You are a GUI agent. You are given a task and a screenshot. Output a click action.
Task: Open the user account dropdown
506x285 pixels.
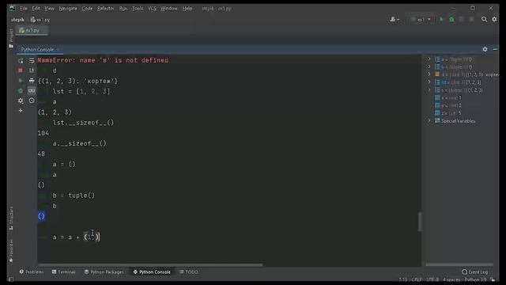pyautogui.click(x=395, y=19)
